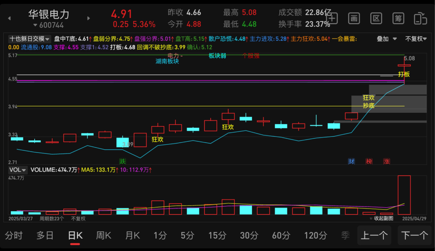Collapse sub-chart via 收起副图

coord(381,218)
